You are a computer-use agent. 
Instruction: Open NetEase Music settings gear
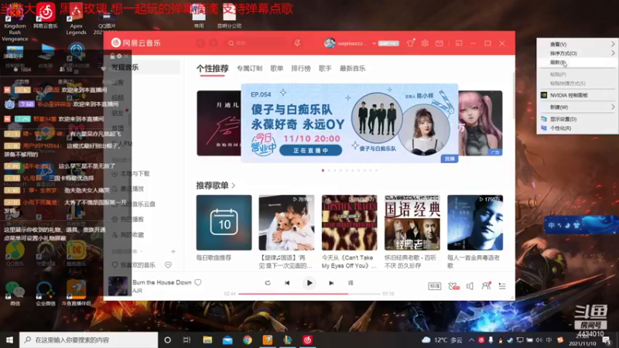coord(425,43)
